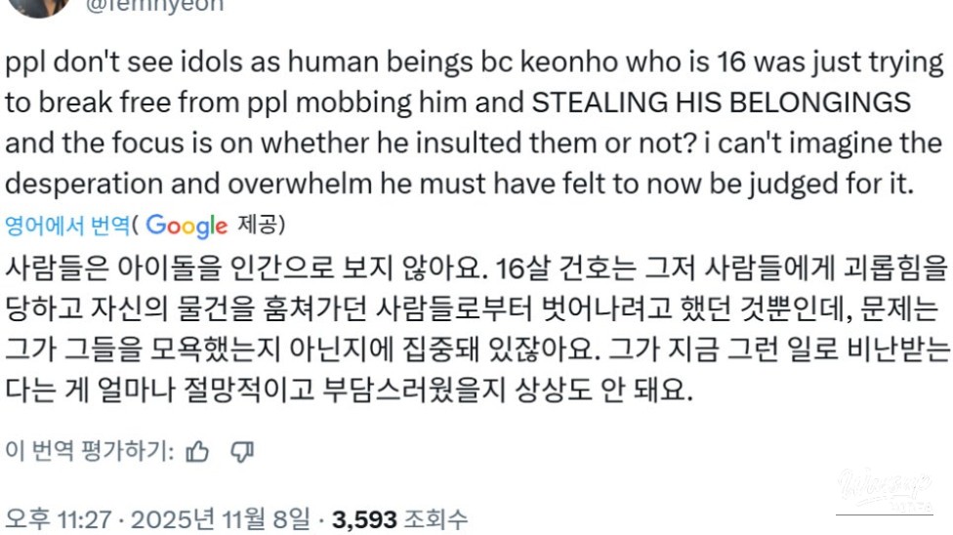Click the bold '3,593' view count number
Viewport: 953px width, 535px height.
point(364,518)
